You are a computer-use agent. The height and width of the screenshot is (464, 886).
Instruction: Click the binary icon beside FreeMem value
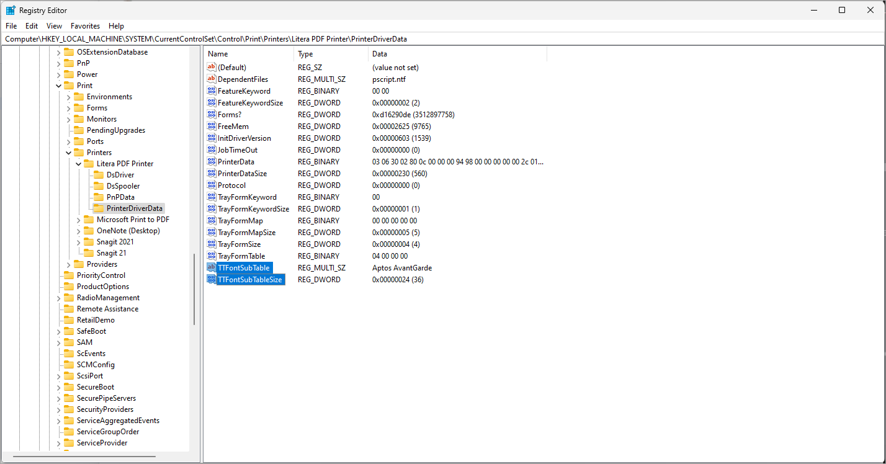(212, 127)
